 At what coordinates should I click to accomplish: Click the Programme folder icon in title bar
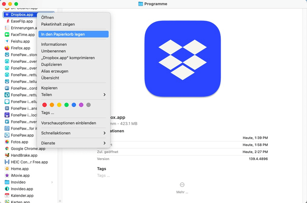141,4
